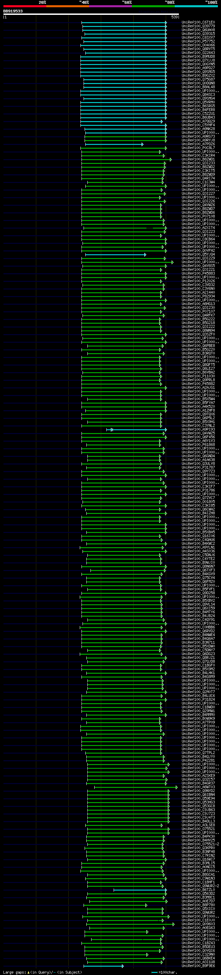Click the cyan alignment bar for UniRef100_B9F9E6

click(104, 966)
